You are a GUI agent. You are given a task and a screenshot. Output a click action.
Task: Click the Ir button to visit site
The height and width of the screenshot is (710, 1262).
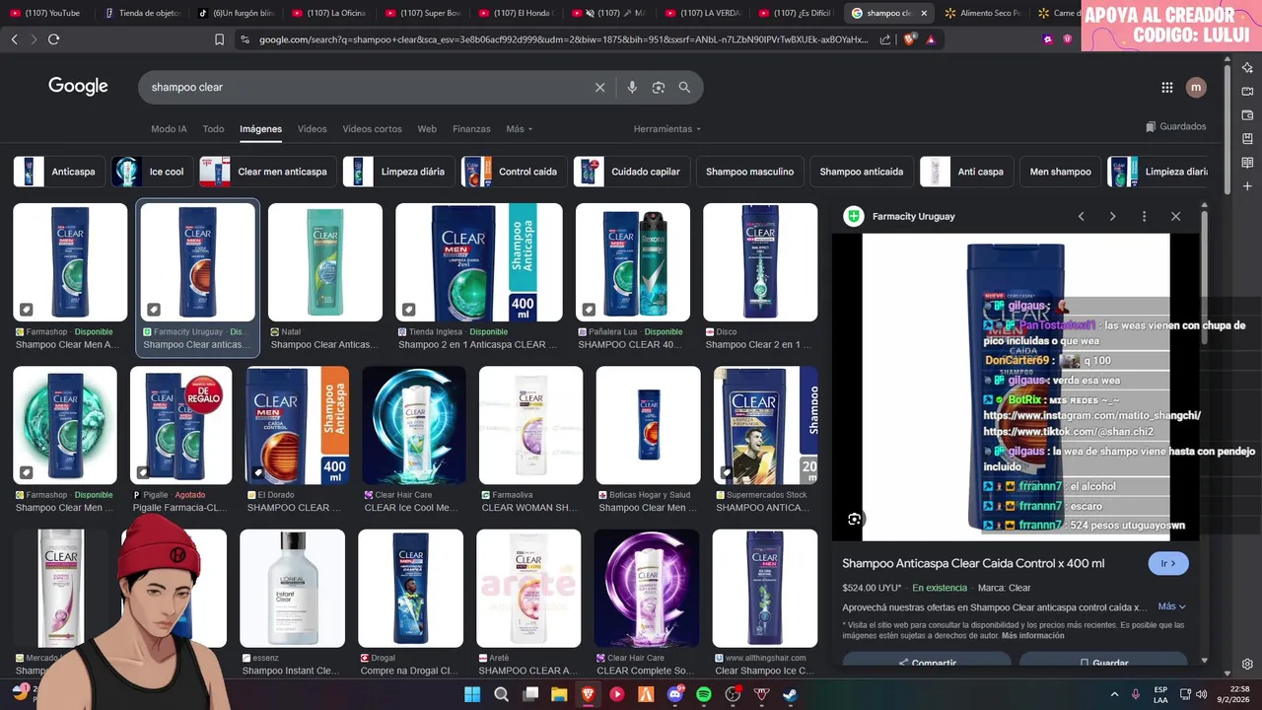[x=1168, y=563]
